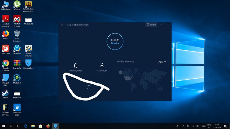The width and height of the screenshot is (230, 129).
Task: Select the Hotspot Shield desktop icon below Chrome
Action: pyautogui.click(x=6, y=80)
